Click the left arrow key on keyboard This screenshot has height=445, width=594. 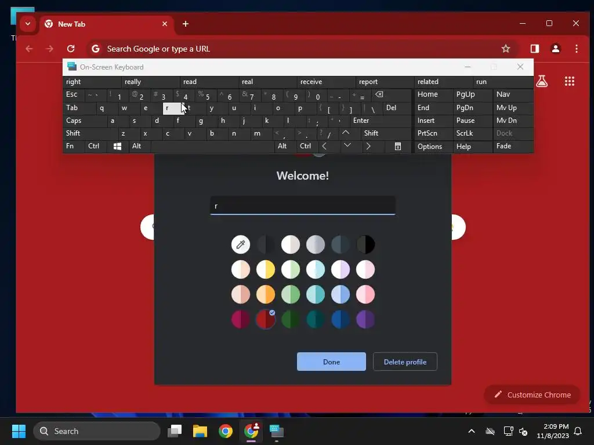(x=325, y=146)
